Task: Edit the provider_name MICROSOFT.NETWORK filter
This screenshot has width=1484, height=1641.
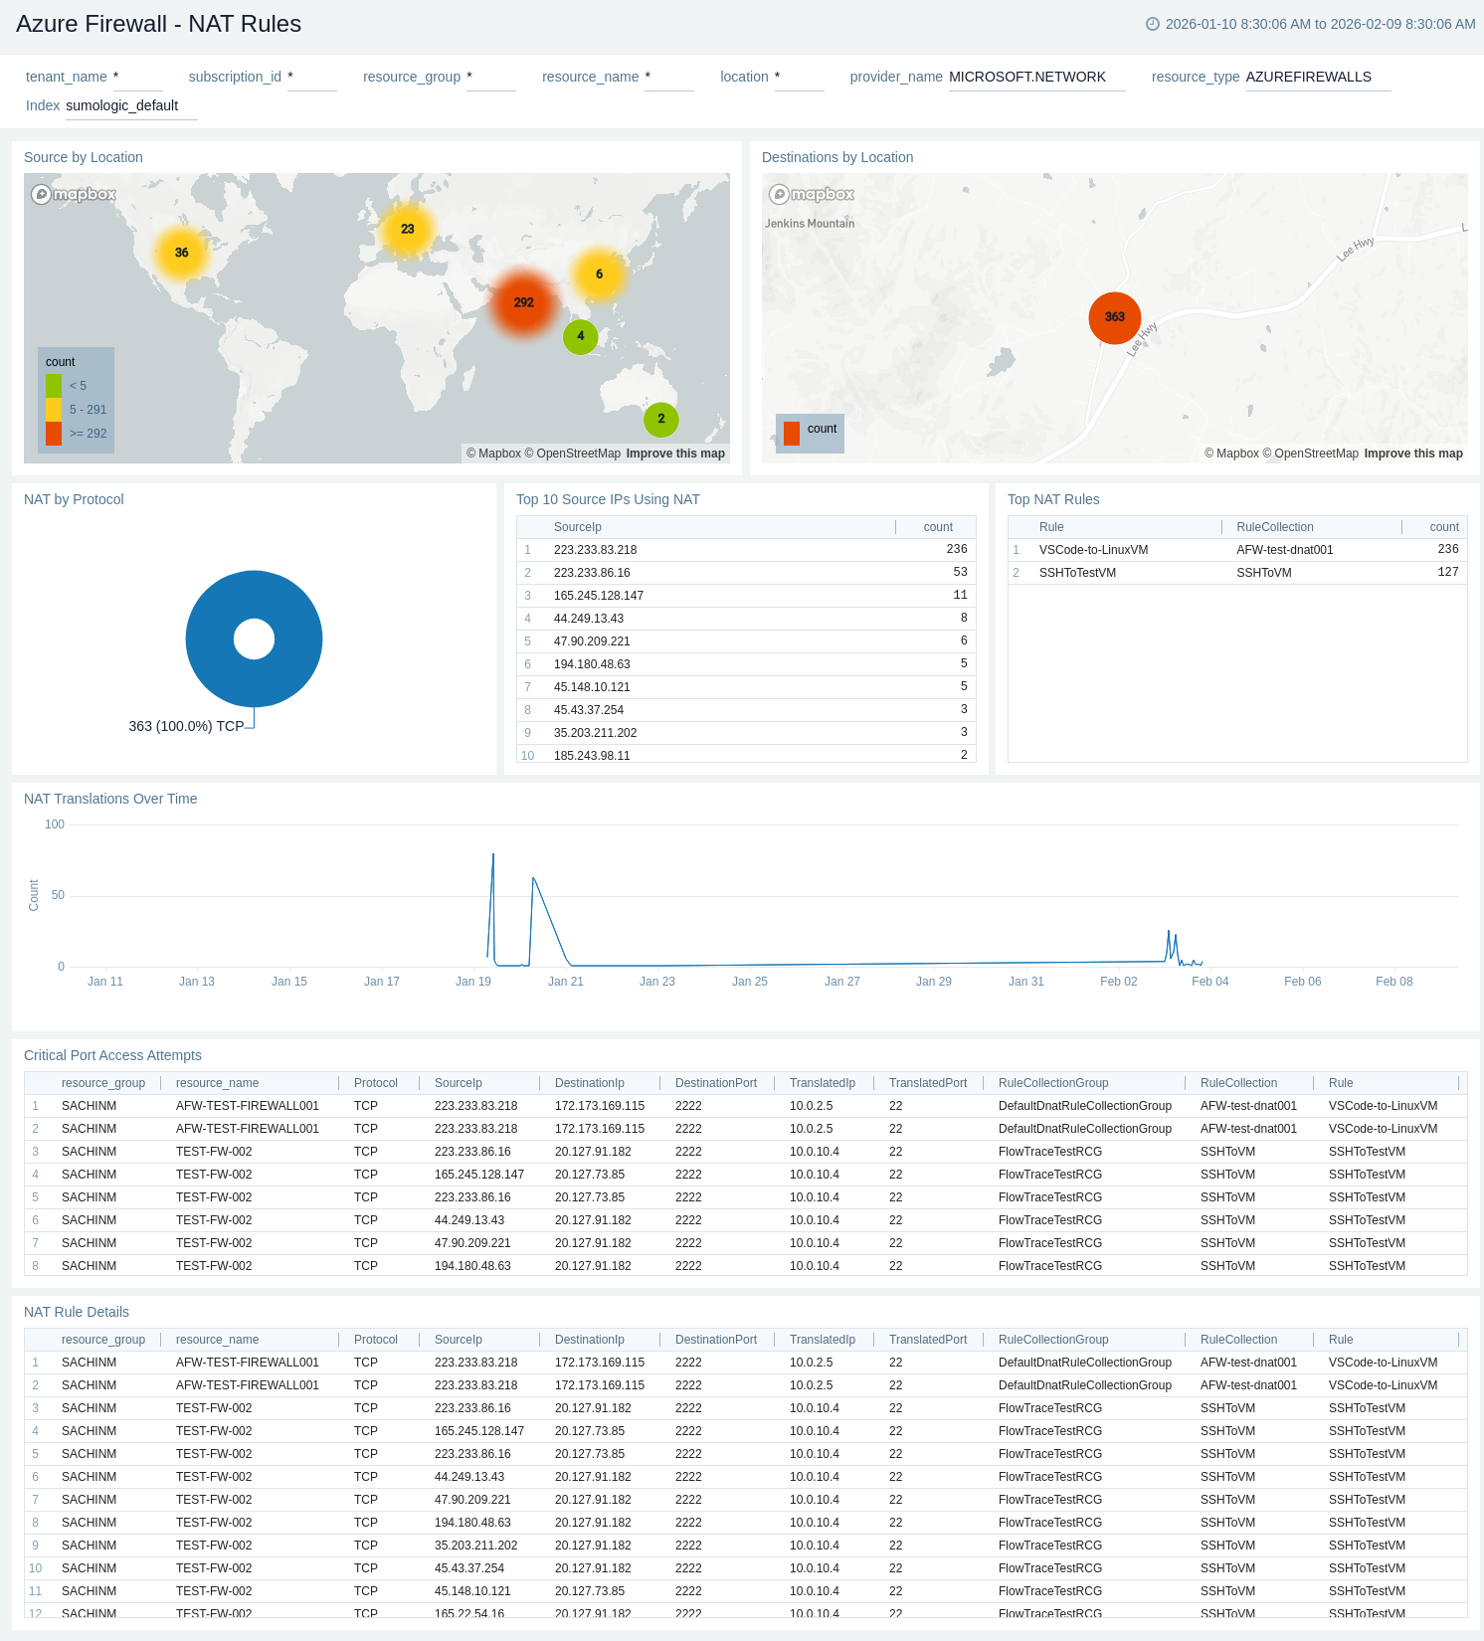Action: (1035, 78)
